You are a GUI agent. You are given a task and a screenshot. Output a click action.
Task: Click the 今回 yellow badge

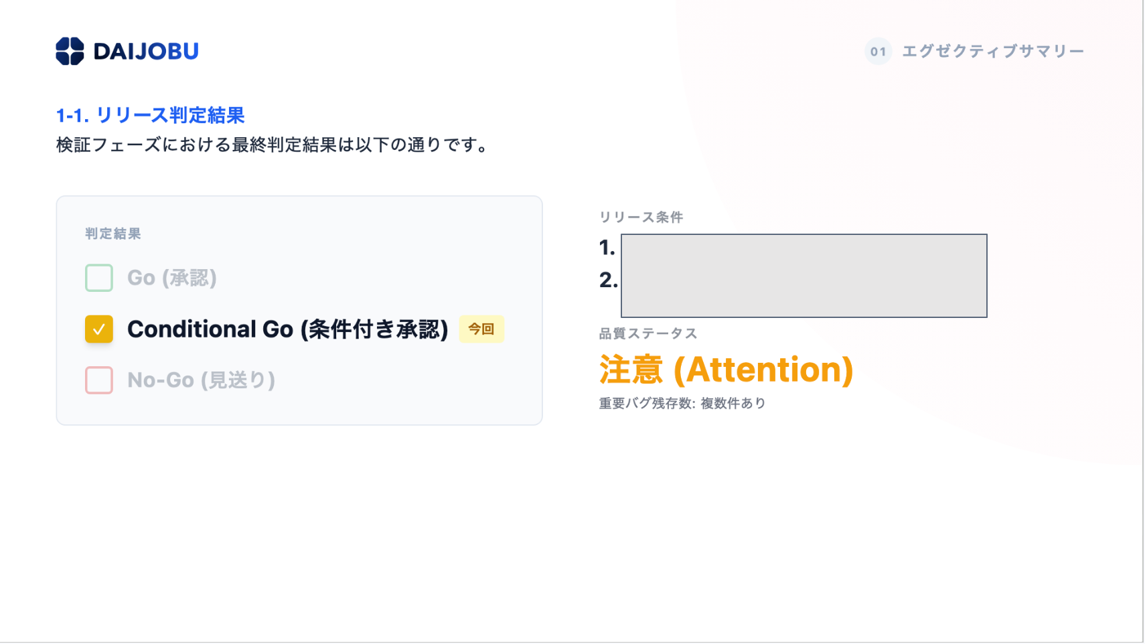click(481, 329)
